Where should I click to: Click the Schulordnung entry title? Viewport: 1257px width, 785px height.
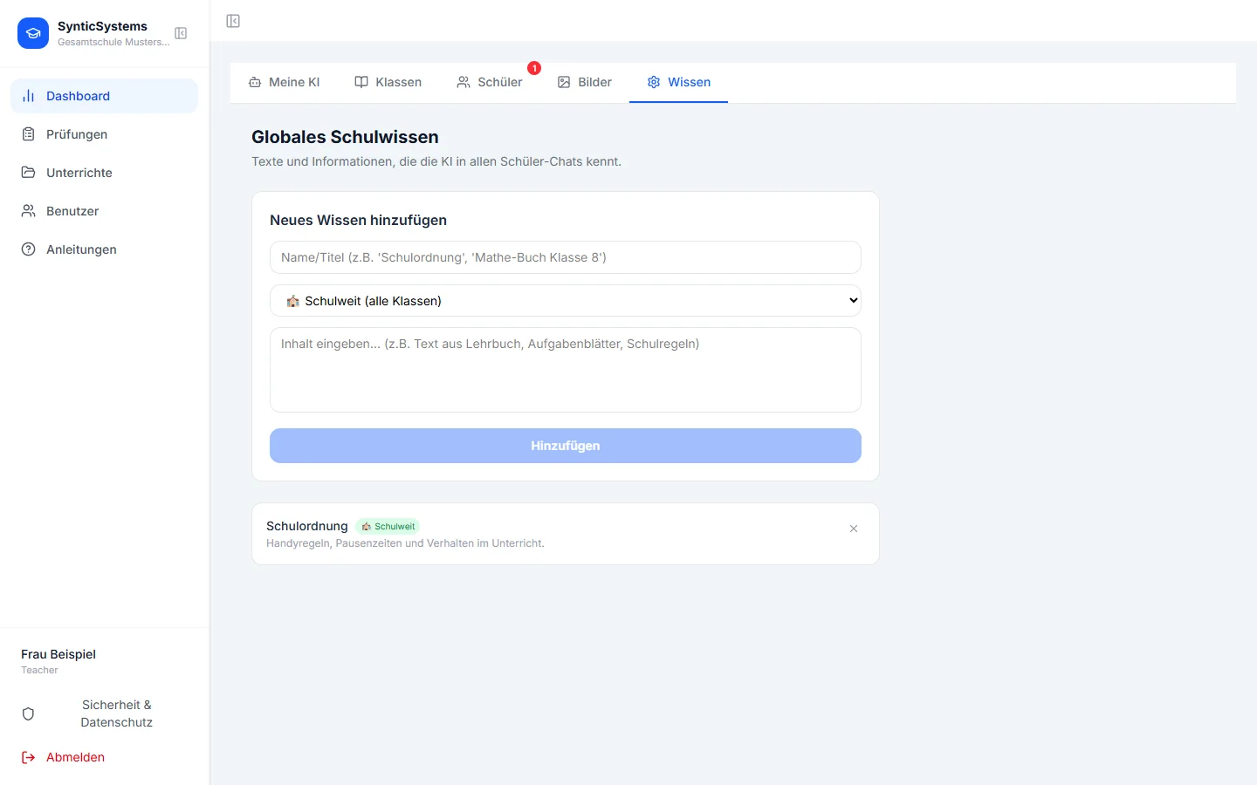[x=307, y=526]
